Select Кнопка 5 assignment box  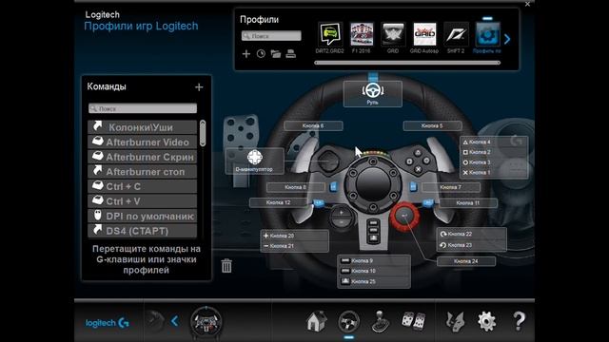point(432,125)
